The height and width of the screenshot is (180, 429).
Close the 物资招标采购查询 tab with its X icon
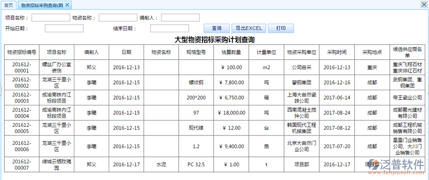67,5
